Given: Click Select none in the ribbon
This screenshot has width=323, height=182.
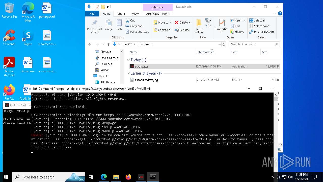Looking at the screenshot, I should [259, 26].
